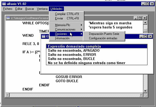Open the Editar menu

[x=19, y=9]
